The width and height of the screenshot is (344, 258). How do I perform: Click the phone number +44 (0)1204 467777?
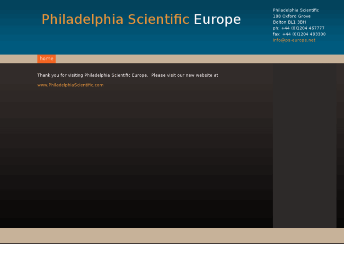[x=303, y=28]
